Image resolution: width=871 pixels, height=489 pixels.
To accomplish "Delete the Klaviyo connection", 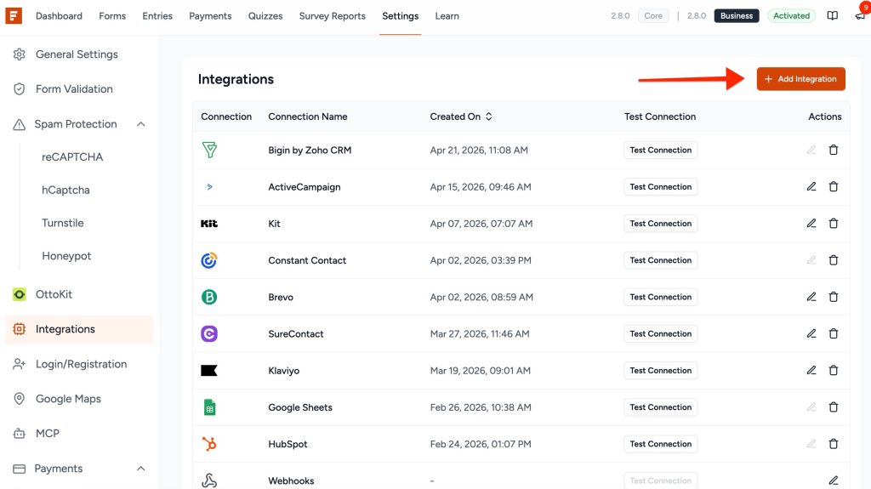I will [834, 370].
